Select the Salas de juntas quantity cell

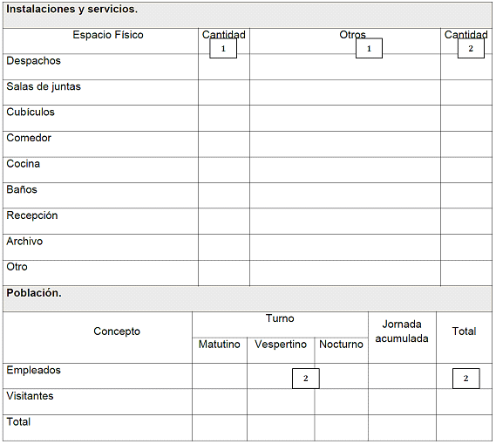point(224,92)
